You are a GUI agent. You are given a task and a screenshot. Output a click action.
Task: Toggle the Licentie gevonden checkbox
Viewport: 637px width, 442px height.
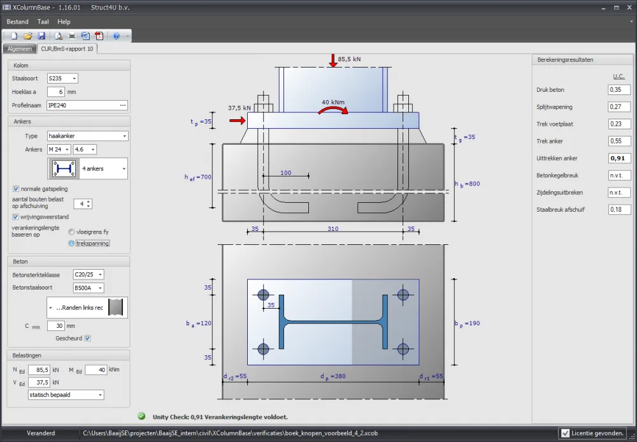[x=565, y=433]
